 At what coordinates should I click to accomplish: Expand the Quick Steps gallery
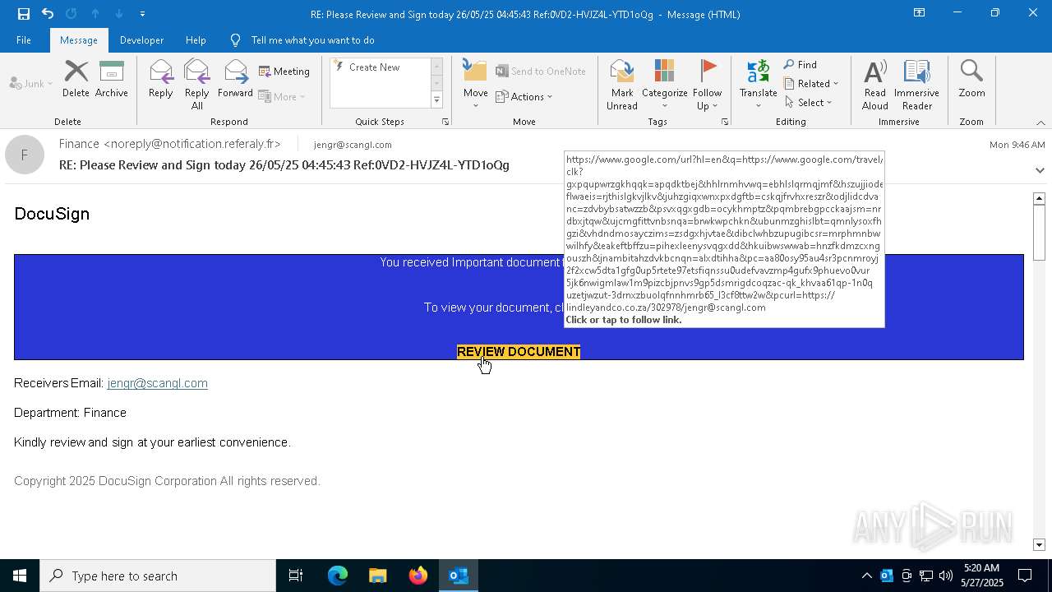[x=436, y=100]
